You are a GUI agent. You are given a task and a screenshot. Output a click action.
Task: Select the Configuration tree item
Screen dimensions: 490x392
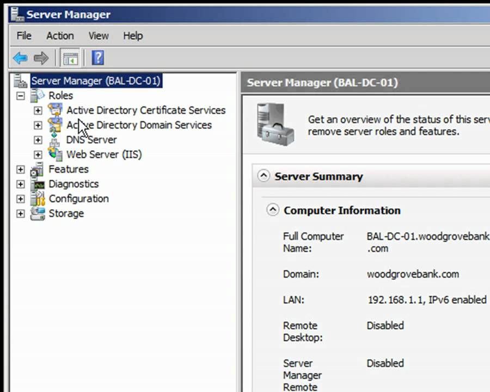pyautogui.click(x=79, y=199)
